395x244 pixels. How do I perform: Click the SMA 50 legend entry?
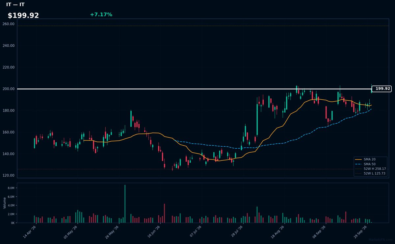tap(366, 164)
